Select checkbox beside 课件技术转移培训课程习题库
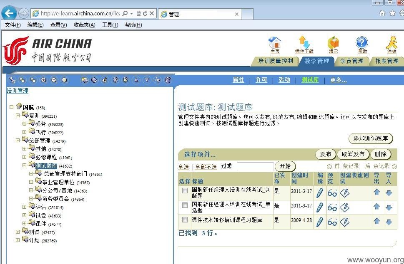This screenshot has width=404, height=264. tap(185, 220)
